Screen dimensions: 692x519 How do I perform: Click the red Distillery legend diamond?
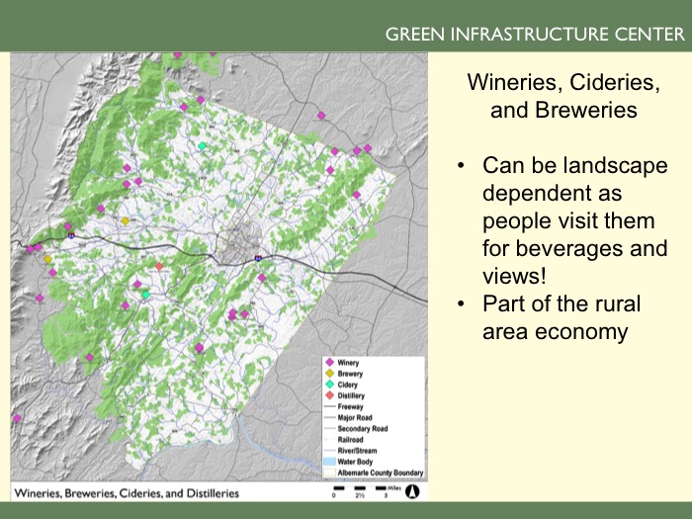click(328, 395)
